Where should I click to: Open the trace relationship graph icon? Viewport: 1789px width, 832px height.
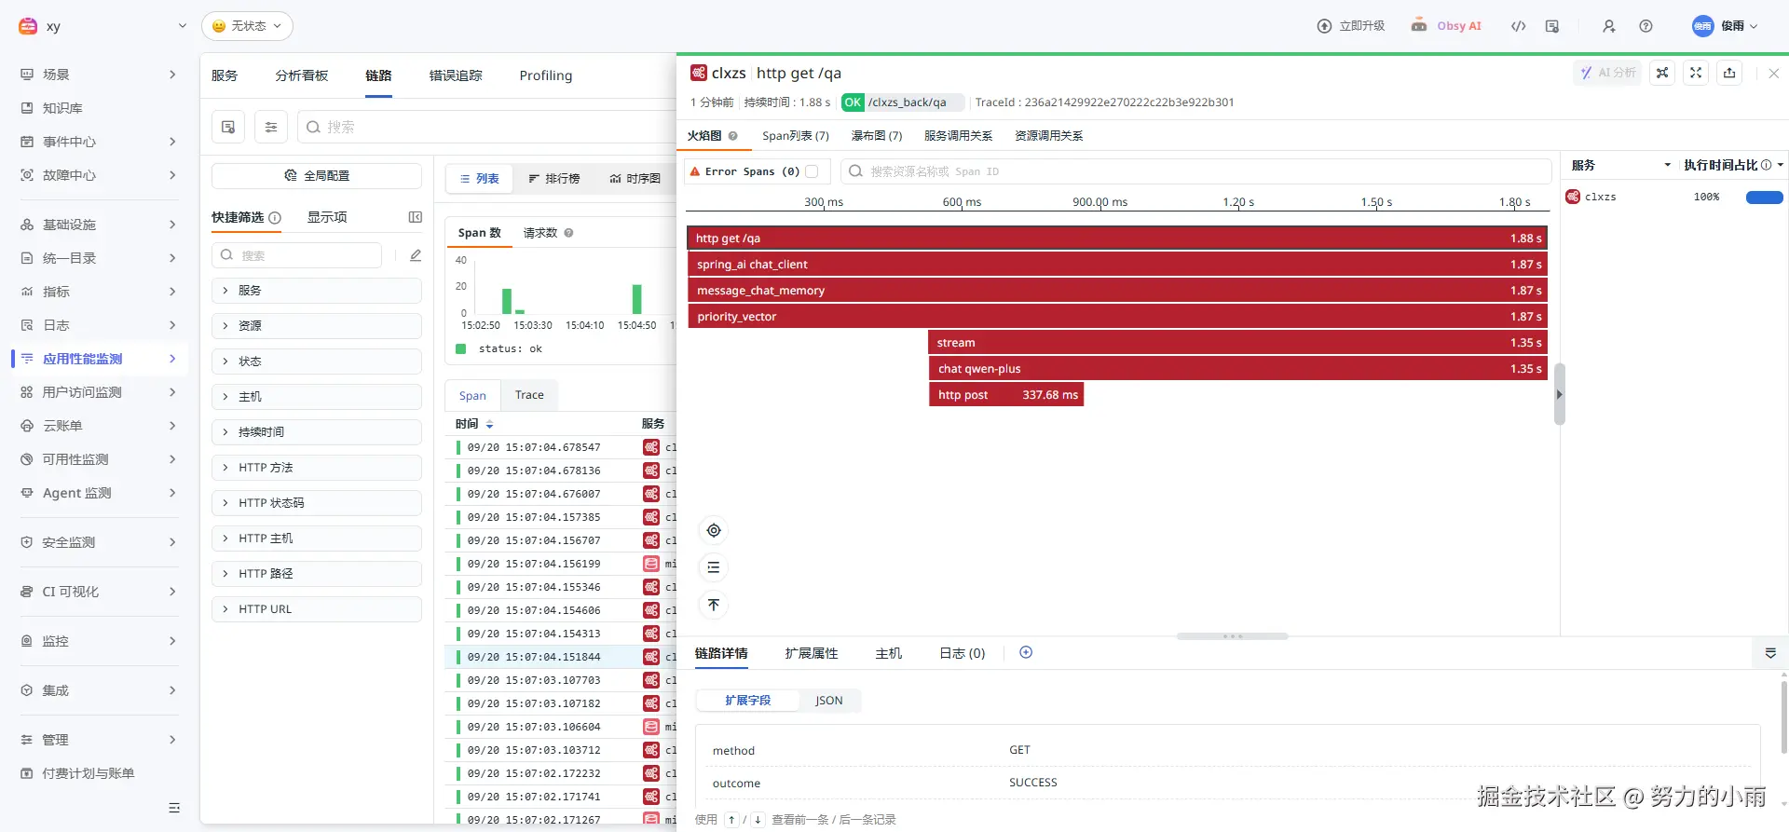1662,73
